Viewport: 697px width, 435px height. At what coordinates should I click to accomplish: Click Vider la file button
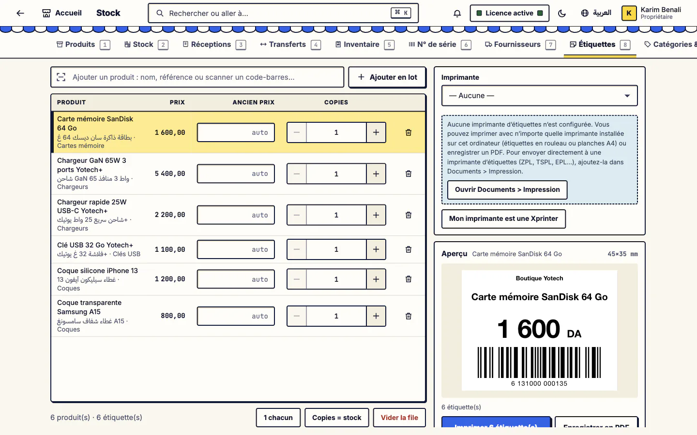tap(399, 418)
